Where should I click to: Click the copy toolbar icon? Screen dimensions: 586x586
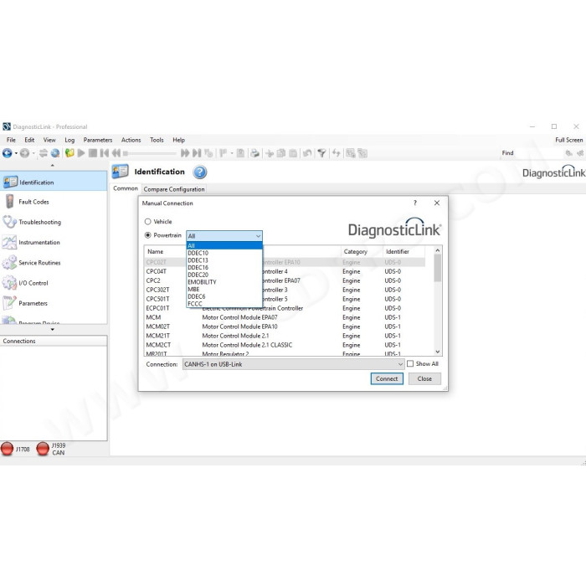point(281,153)
